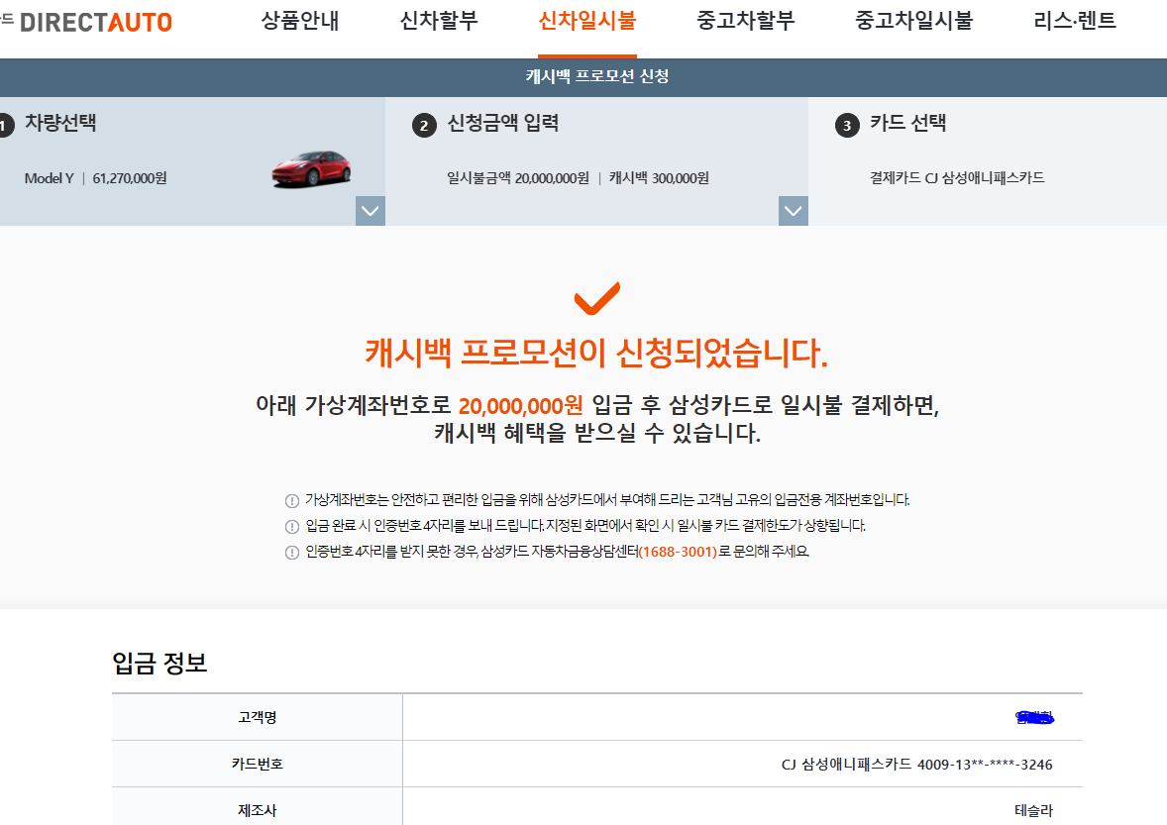Click the 입금 정보 section heading

[x=159, y=663]
